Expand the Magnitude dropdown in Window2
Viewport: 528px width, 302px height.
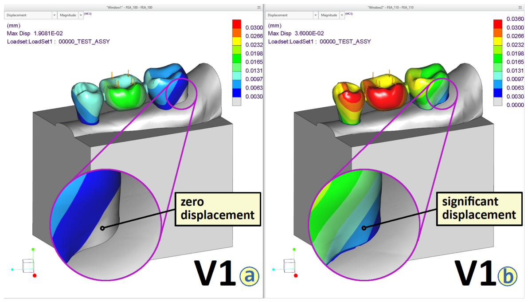[x=332, y=15]
